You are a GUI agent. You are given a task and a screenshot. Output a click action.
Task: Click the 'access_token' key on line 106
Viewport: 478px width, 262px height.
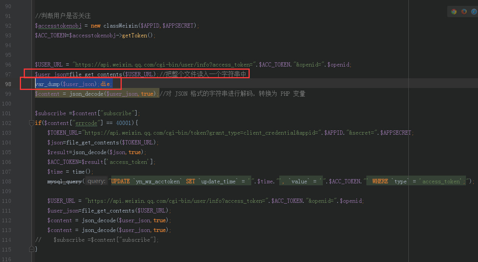click(x=129, y=162)
